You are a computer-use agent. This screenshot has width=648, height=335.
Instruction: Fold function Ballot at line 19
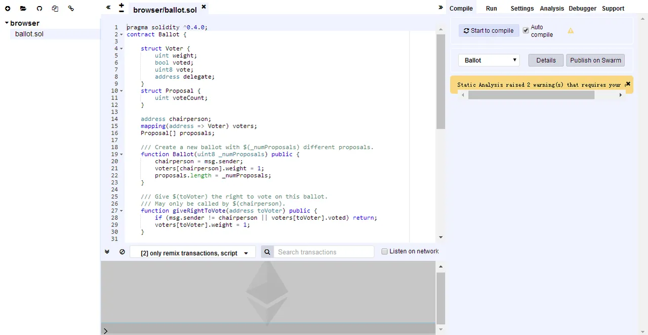tap(121, 154)
